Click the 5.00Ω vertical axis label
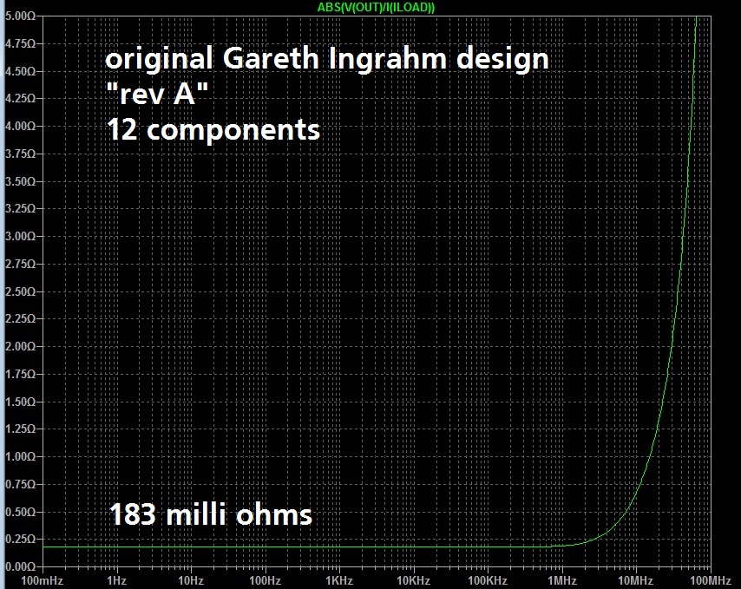The width and height of the screenshot is (741, 589). pyautogui.click(x=20, y=16)
